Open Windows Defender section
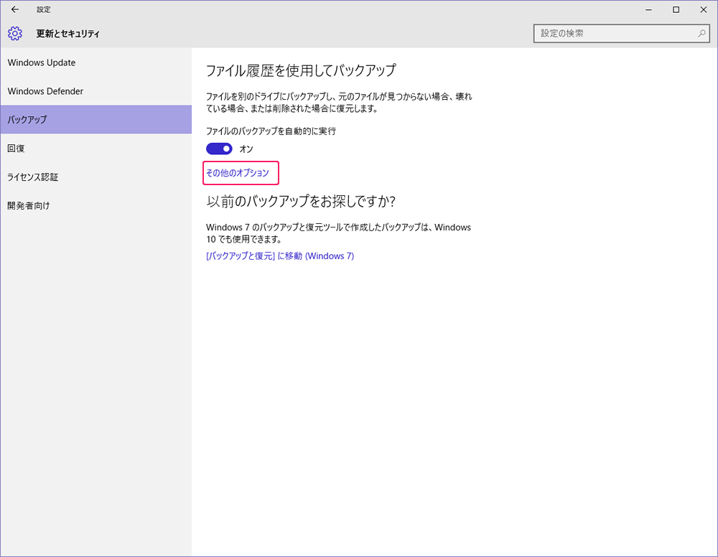718x557 pixels. click(x=96, y=91)
